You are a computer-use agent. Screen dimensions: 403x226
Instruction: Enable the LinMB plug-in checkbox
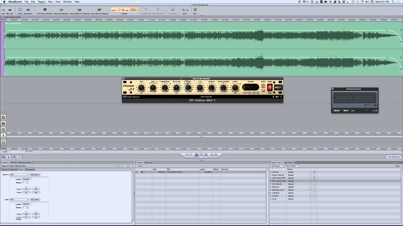(314, 193)
